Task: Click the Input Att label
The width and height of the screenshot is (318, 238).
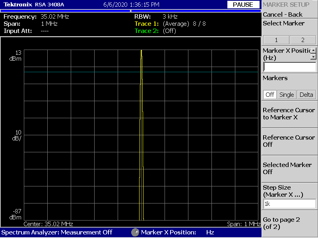Action: pos(17,31)
